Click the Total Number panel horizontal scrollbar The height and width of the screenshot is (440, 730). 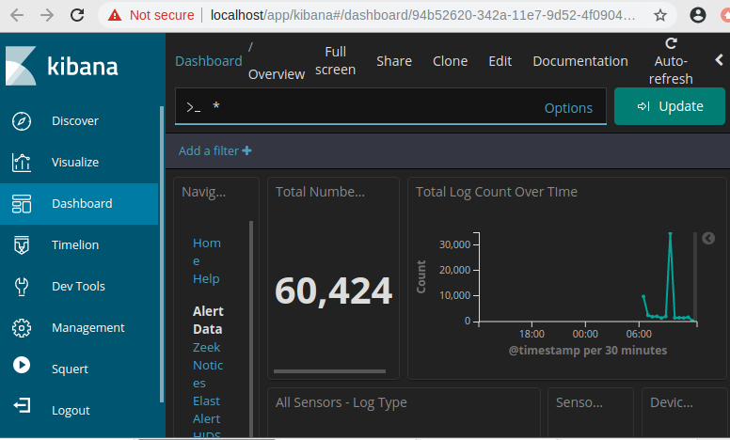click(329, 371)
